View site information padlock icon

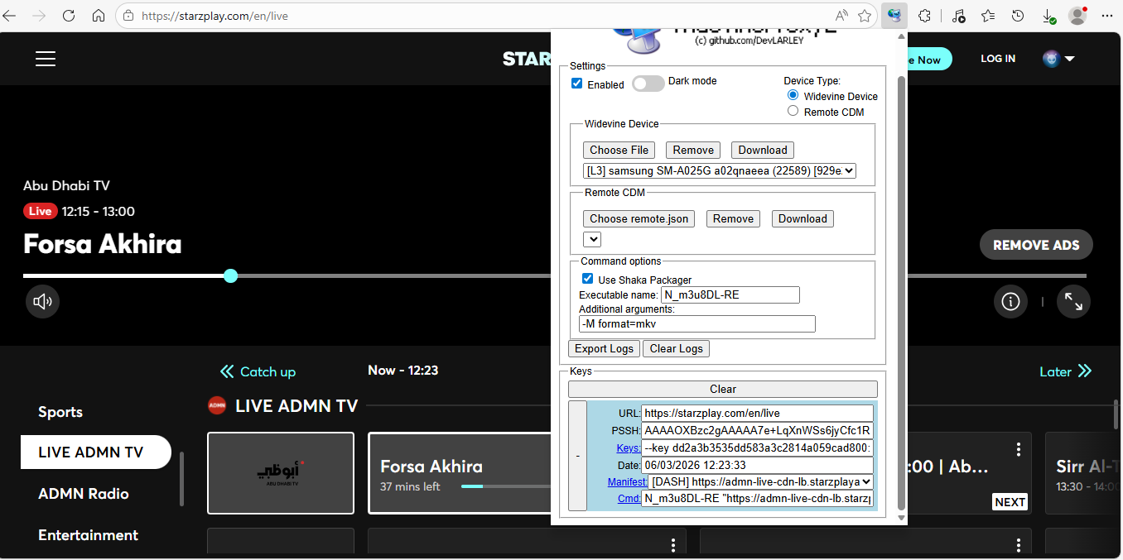click(x=128, y=16)
